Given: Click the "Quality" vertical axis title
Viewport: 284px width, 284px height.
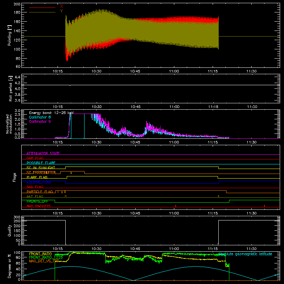Looking at the screenshot, I should pos(10,230).
